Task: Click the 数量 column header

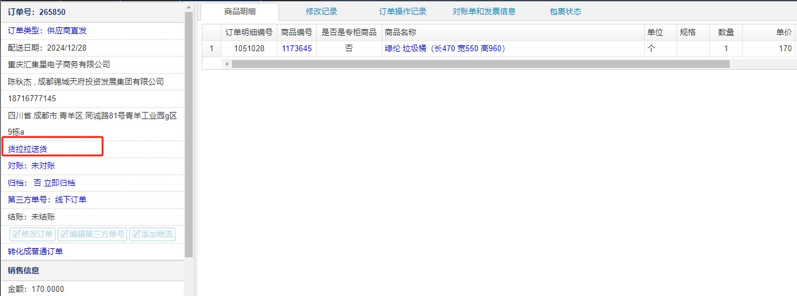Action: 726,32
